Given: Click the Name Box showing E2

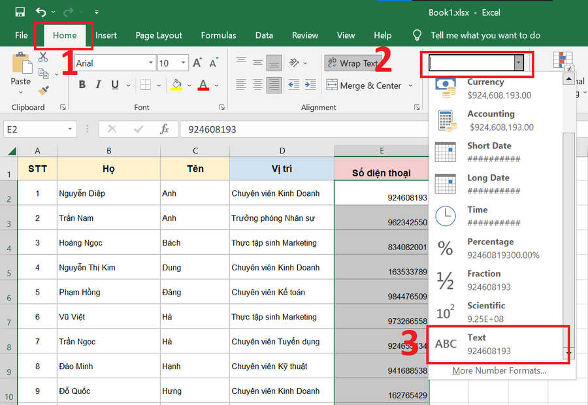Looking at the screenshot, I should 40,129.
